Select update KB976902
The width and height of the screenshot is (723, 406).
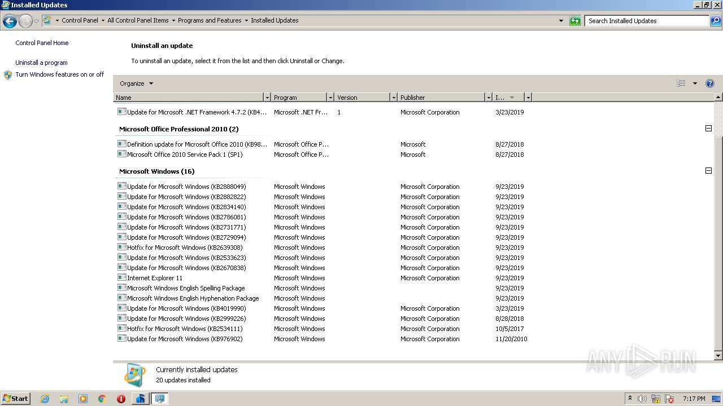coord(322,339)
